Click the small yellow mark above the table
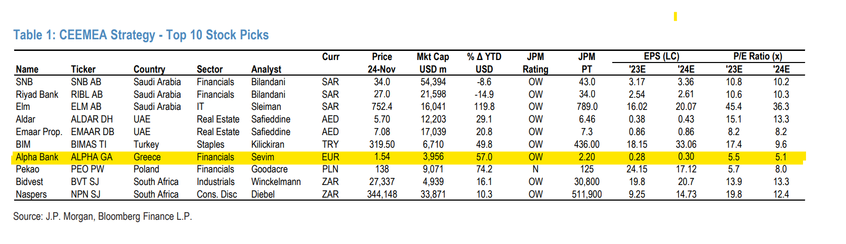The height and width of the screenshot is (244, 846). [x=675, y=17]
